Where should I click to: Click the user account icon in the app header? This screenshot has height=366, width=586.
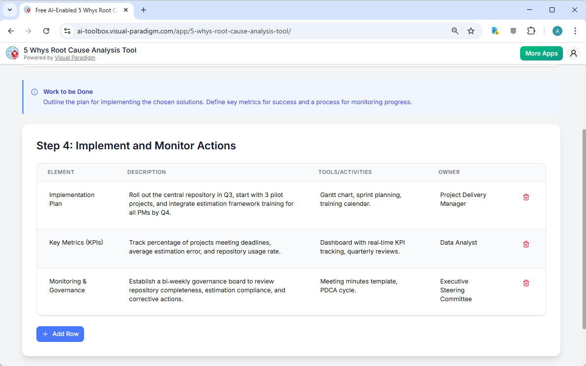point(573,53)
